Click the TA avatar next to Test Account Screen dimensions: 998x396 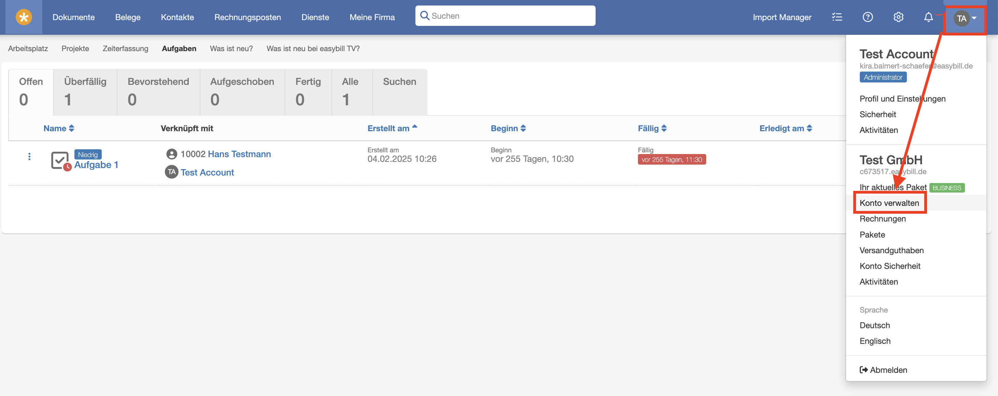[172, 172]
